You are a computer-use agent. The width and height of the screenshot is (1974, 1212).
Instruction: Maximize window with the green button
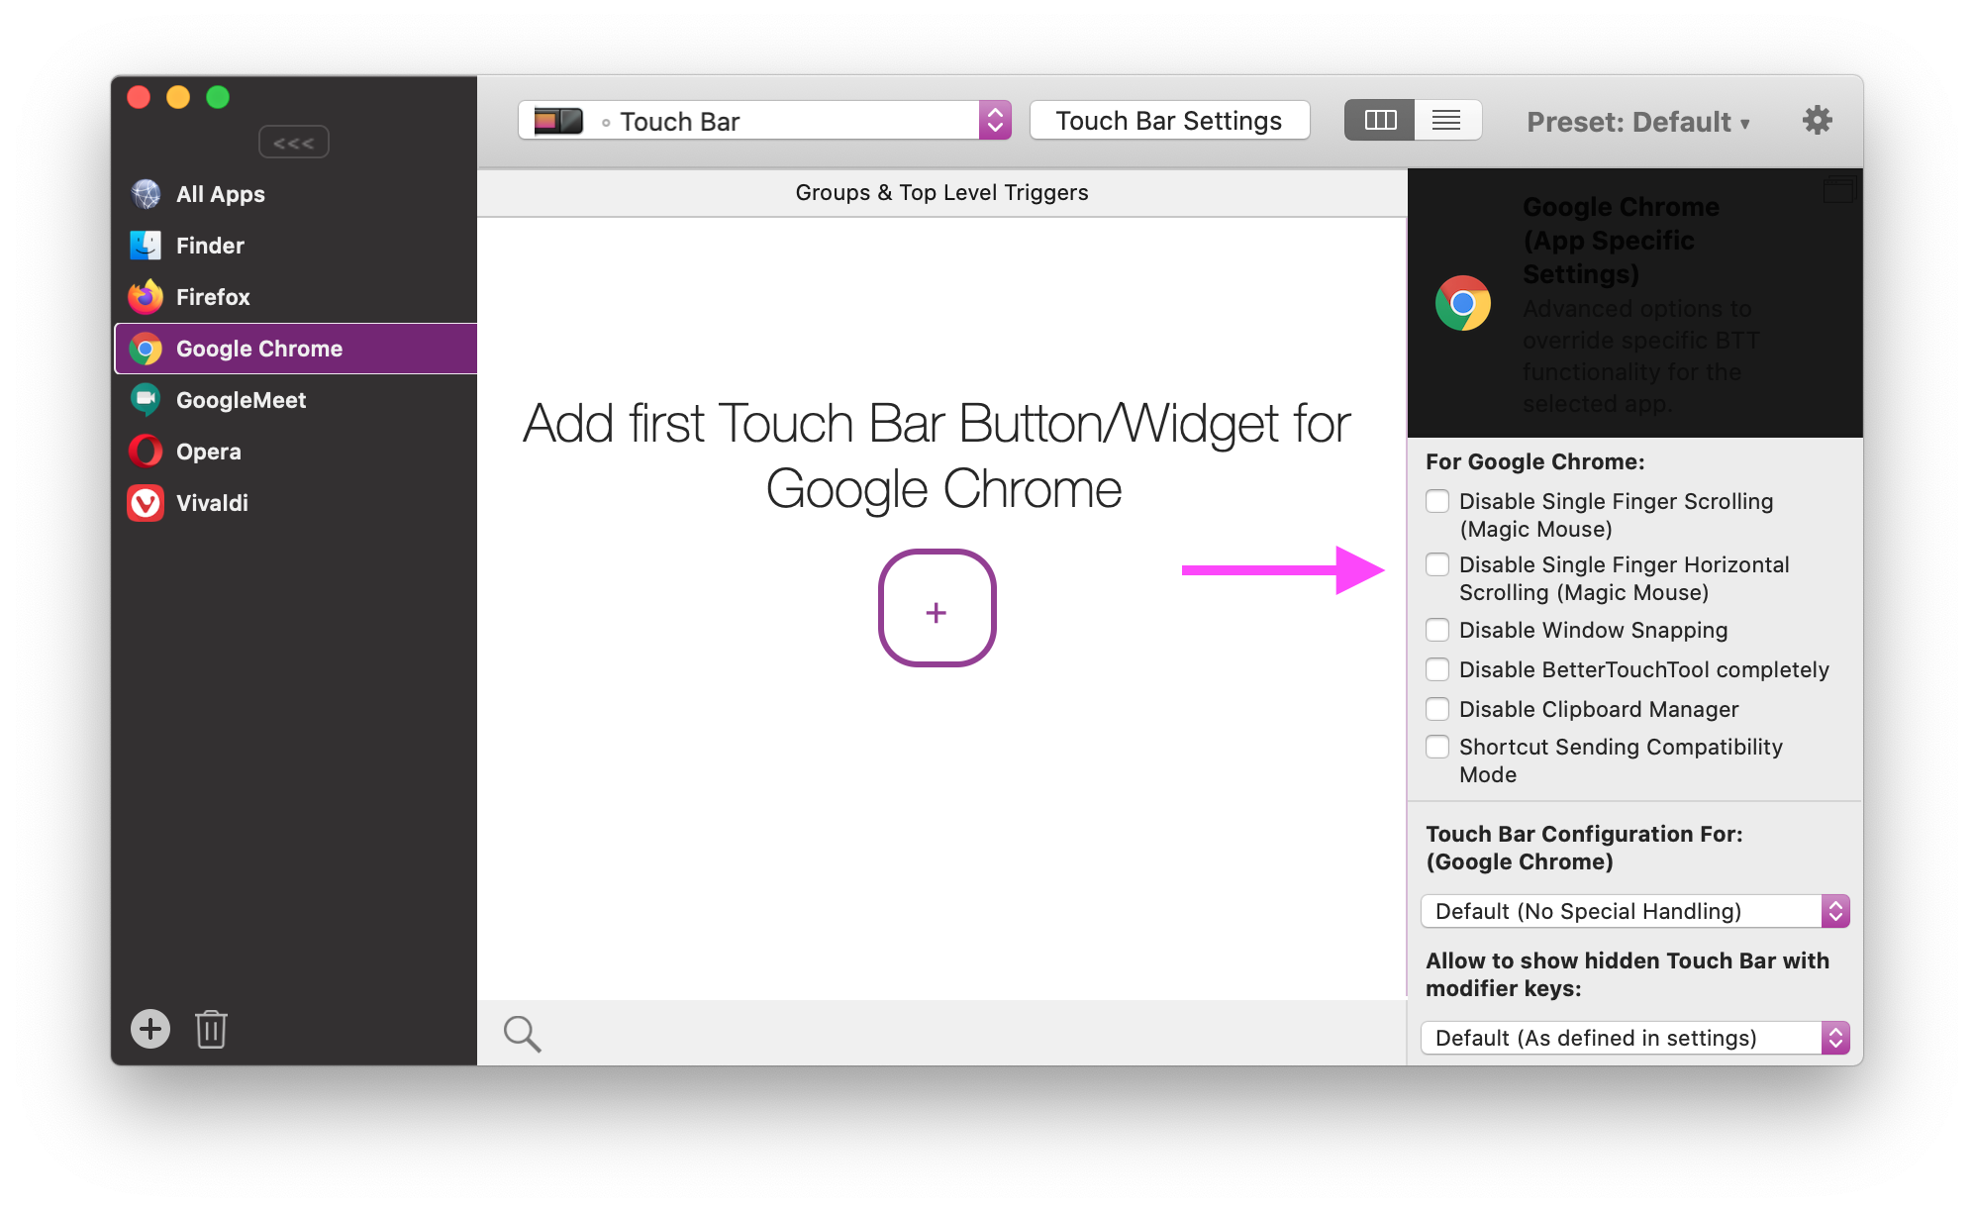[x=218, y=97]
